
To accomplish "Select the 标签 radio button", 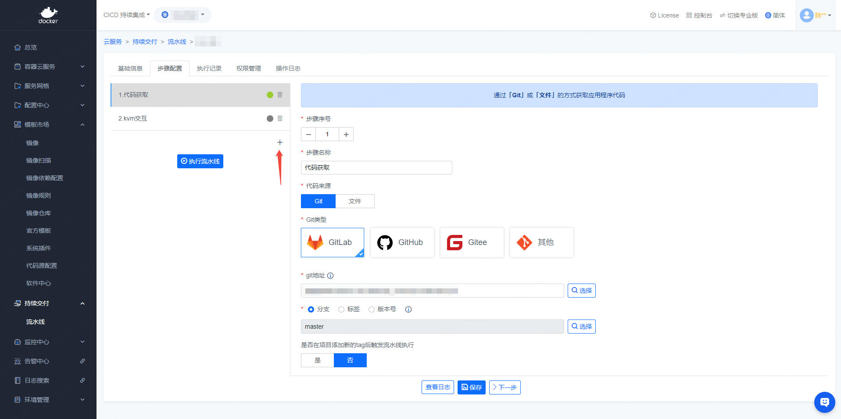I will pyautogui.click(x=341, y=309).
